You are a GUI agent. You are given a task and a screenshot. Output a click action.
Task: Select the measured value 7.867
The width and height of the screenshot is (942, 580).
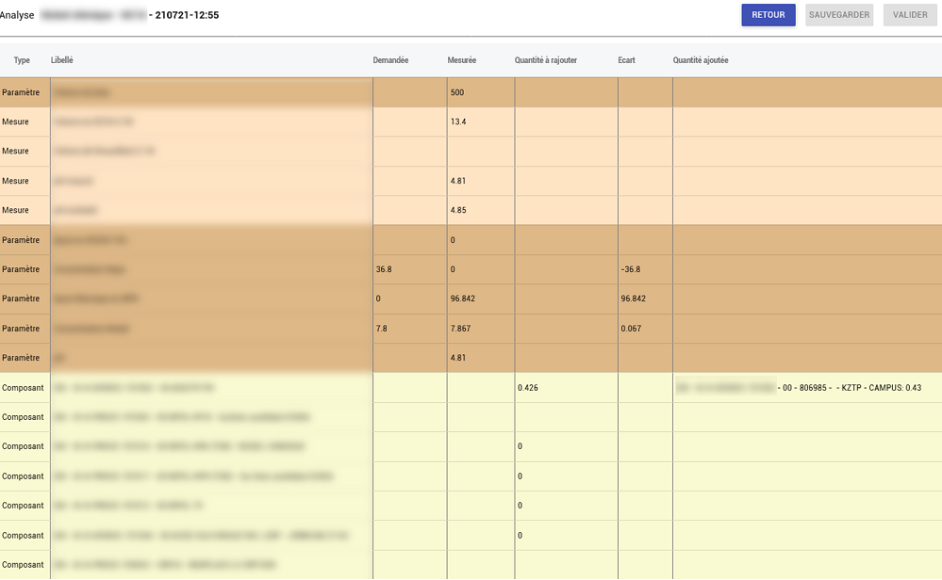[x=460, y=328]
